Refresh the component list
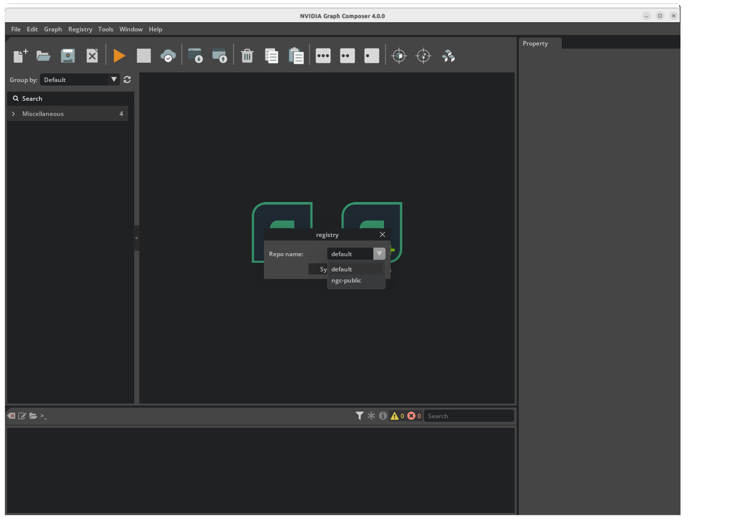Image resolution: width=730 pixels, height=520 pixels. click(x=127, y=79)
